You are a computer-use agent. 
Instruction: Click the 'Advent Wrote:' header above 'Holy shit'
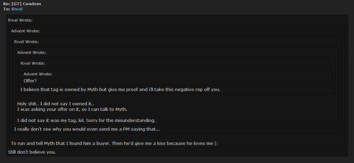32,52
